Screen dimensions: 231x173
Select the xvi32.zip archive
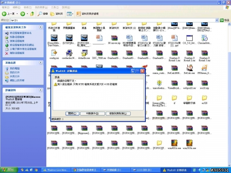click(x=205, y=83)
